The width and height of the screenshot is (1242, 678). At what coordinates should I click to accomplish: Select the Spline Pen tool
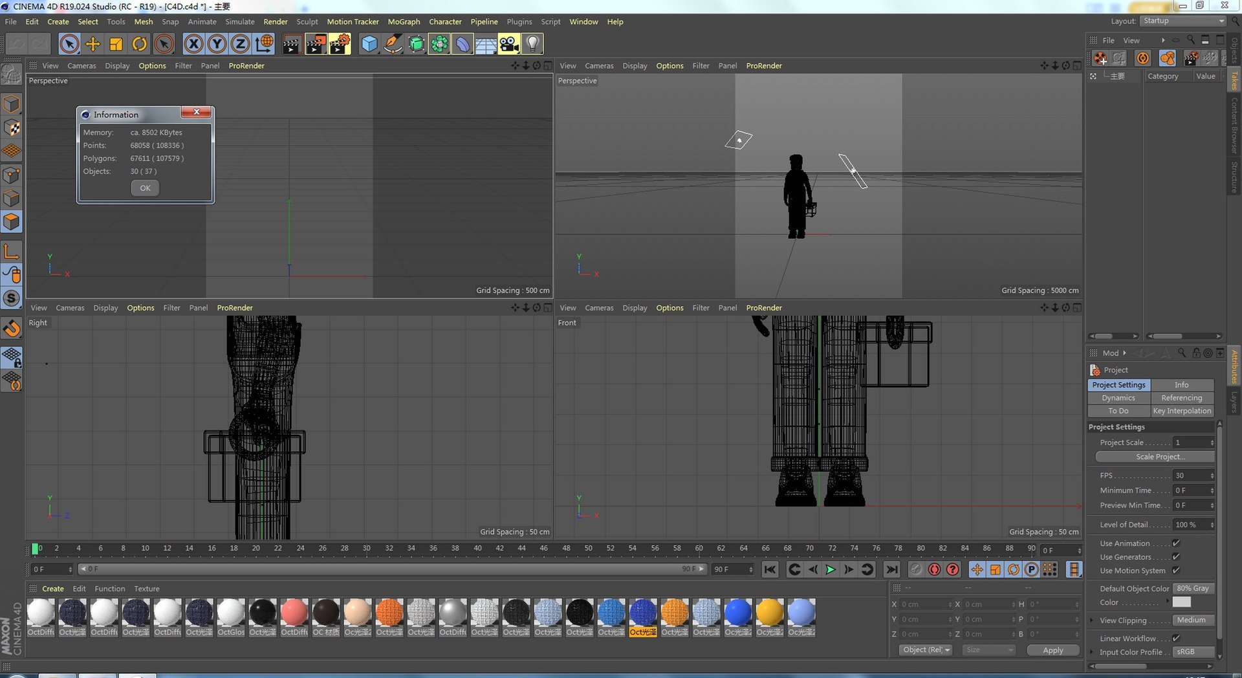click(393, 44)
